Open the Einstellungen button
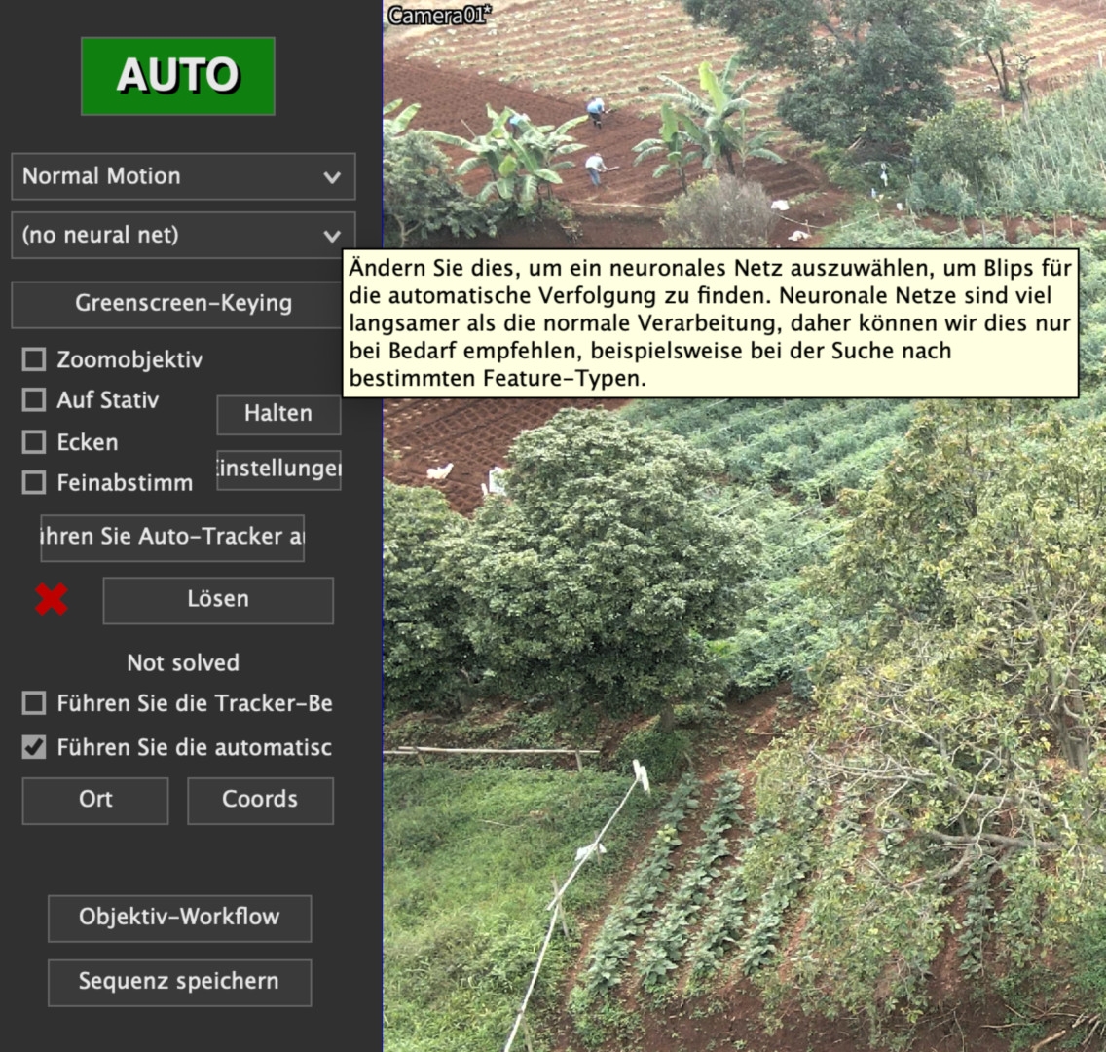The width and height of the screenshot is (1106, 1052). [x=278, y=469]
